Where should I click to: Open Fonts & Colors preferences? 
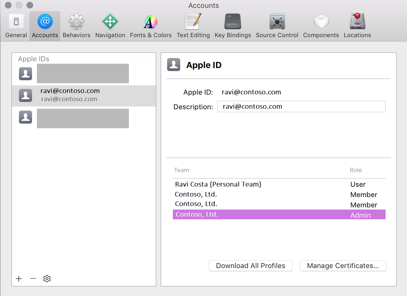point(151,26)
